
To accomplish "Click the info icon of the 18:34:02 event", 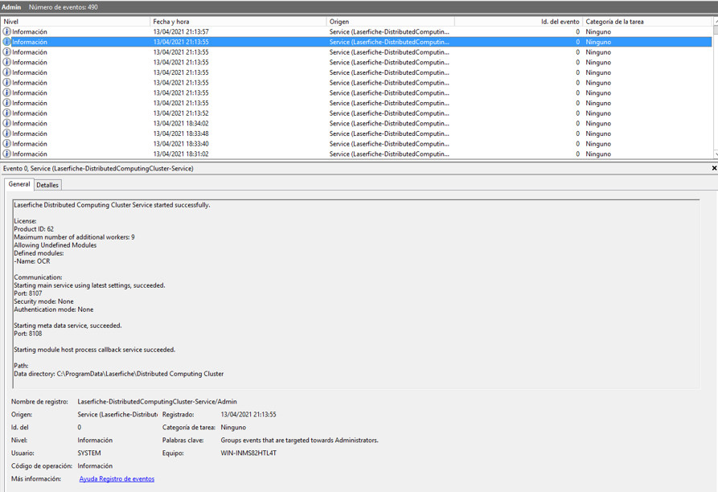I will point(7,123).
